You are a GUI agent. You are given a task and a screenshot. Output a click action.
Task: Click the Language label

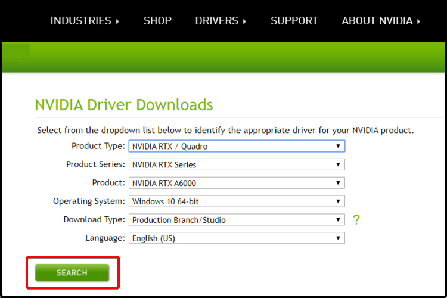105,238
